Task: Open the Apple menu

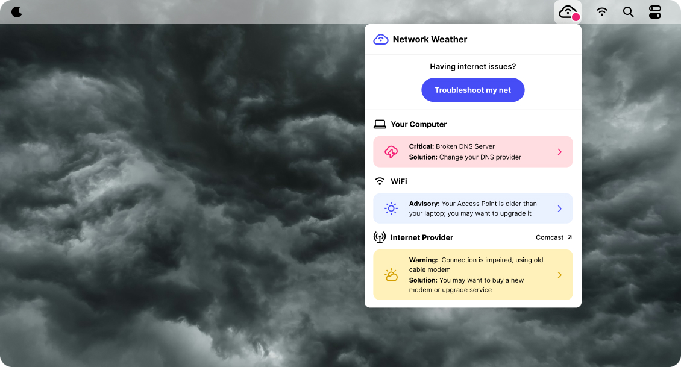Action: tap(16, 11)
